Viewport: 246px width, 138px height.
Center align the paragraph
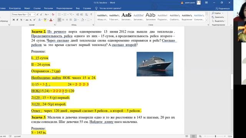pyautogui.click(x=63, y=20)
